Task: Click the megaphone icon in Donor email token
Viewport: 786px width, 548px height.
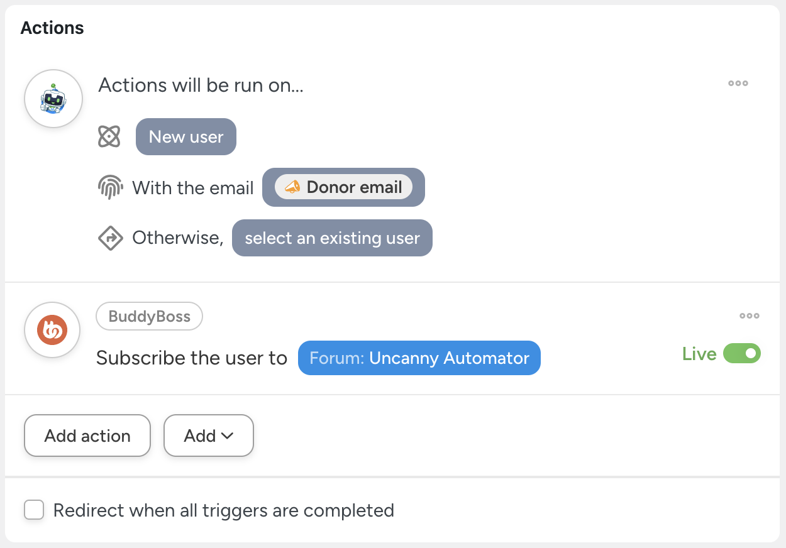Action: click(x=292, y=187)
